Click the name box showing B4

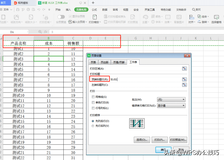point(14,32)
